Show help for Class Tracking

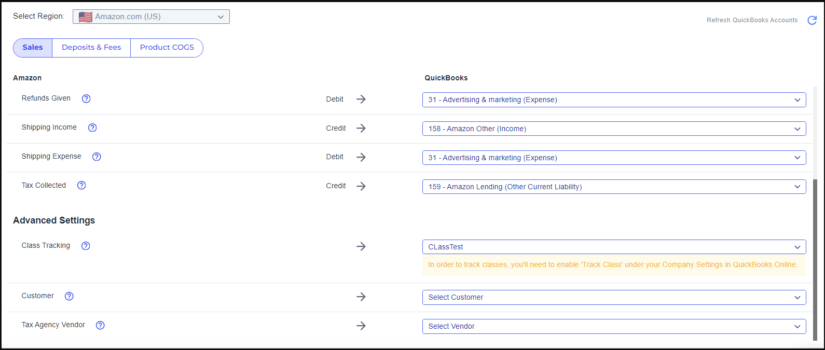pos(86,246)
